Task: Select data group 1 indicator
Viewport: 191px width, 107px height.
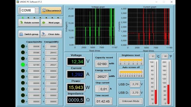Action: pyautogui.click(x=23, y=52)
